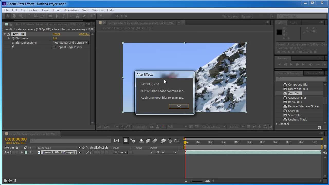Click the timeline timecode 0;00;00;00
Viewport: 329px width, 185px height.
pyautogui.click(x=16, y=139)
